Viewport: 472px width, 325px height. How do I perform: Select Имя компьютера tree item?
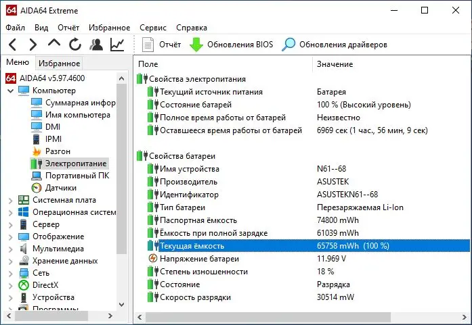[78, 115]
